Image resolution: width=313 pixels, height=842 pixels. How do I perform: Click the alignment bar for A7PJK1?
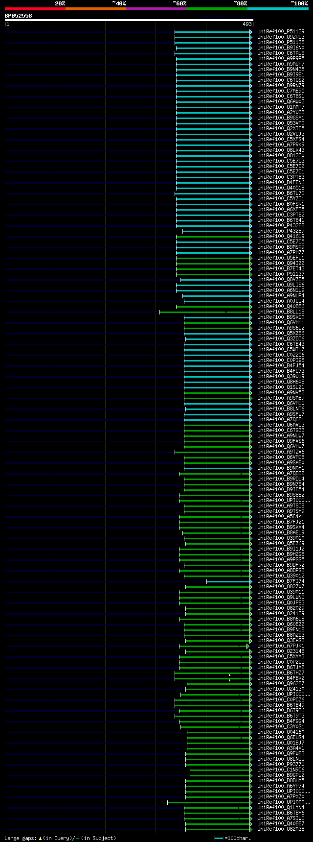(213, 646)
